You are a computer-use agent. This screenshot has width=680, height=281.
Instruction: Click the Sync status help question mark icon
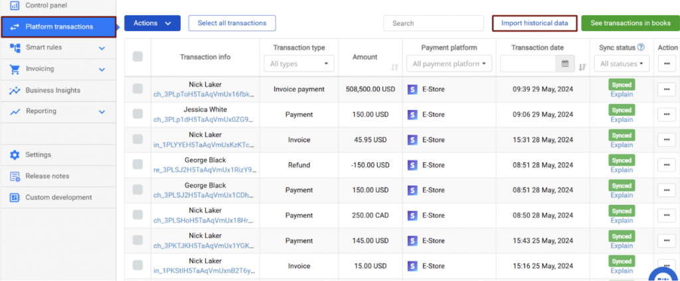click(x=641, y=48)
